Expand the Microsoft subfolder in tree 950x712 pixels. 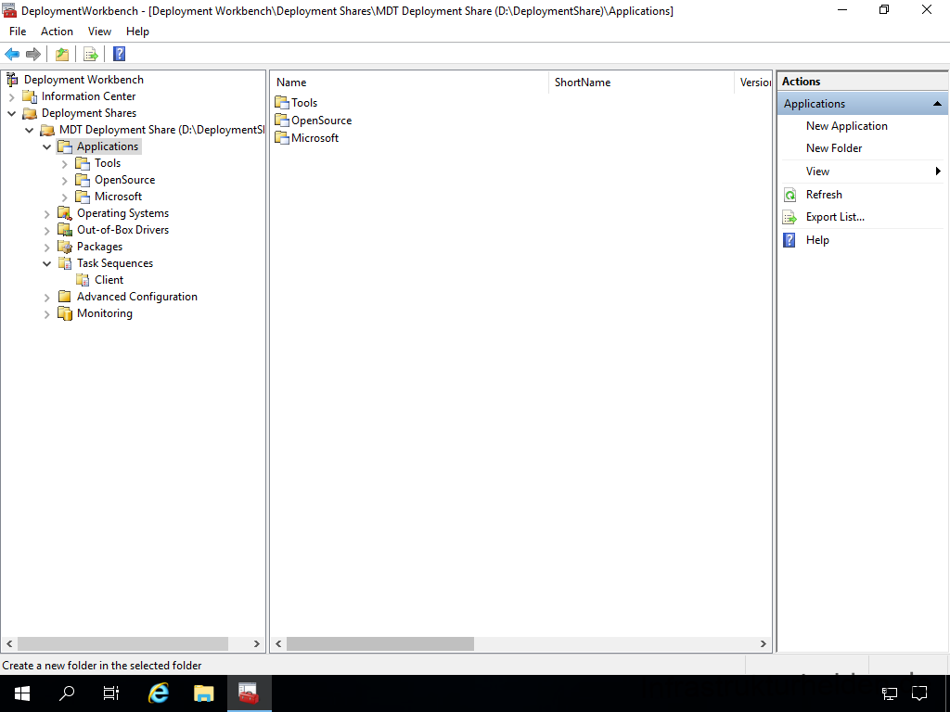point(65,197)
